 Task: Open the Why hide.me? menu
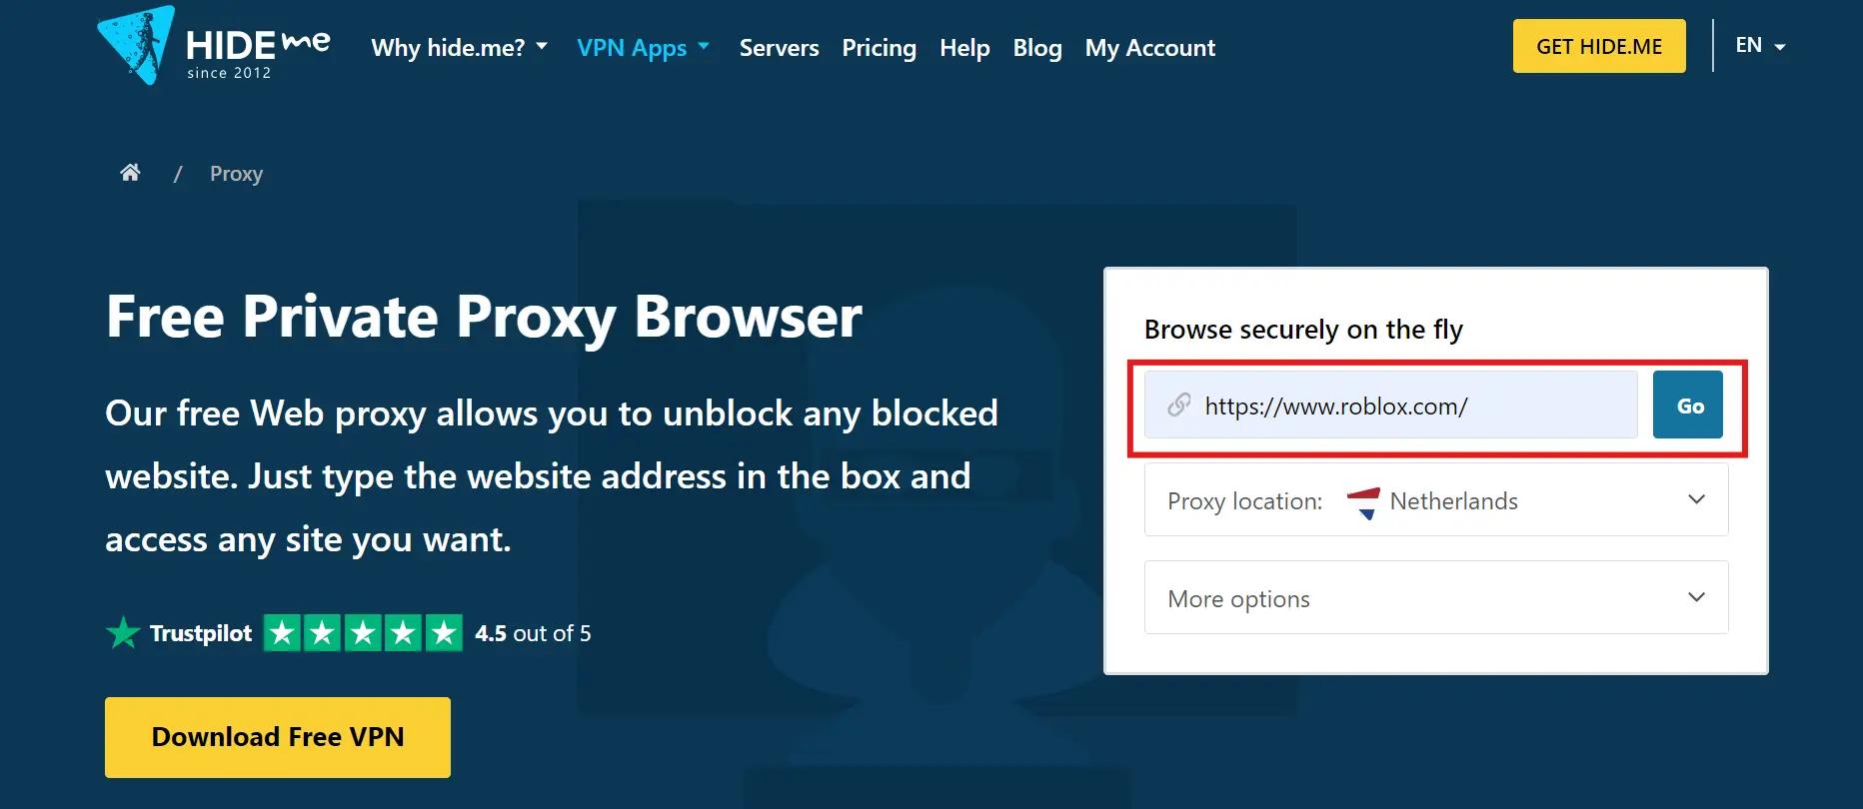tap(460, 47)
